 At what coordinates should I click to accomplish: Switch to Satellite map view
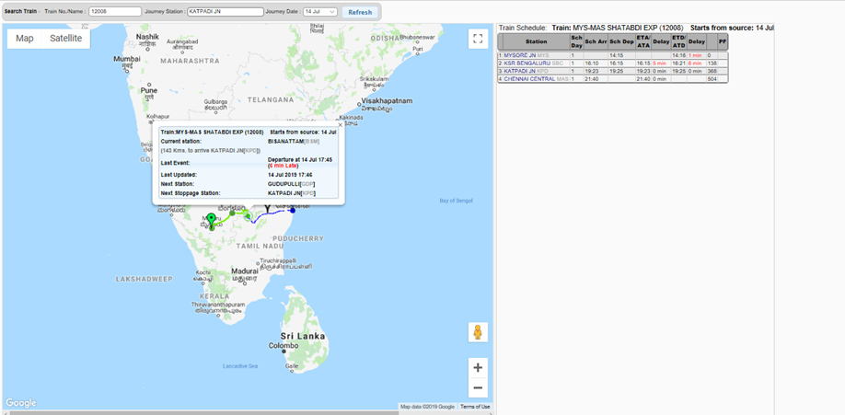click(x=65, y=39)
